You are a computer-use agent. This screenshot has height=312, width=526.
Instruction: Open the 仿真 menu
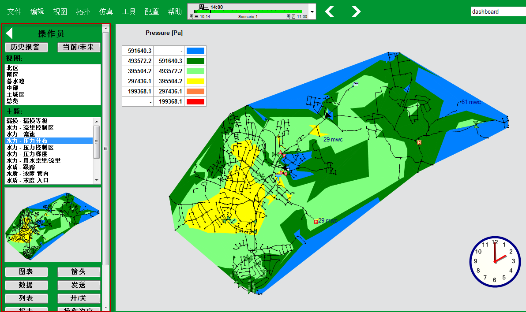tap(106, 11)
